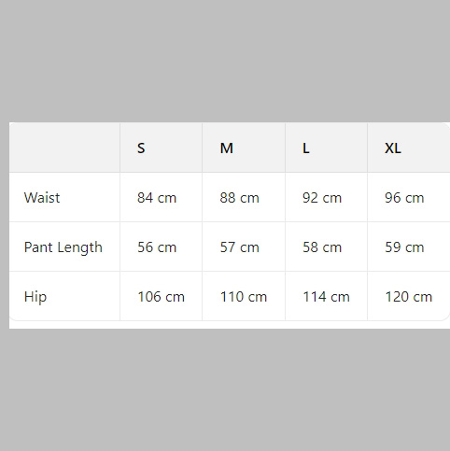Select the Hip row label

pyautogui.click(x=64, y=296)
